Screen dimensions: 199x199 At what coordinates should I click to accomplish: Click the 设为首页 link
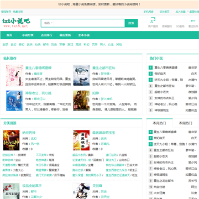pyautogui.click(x=165, y=12)
